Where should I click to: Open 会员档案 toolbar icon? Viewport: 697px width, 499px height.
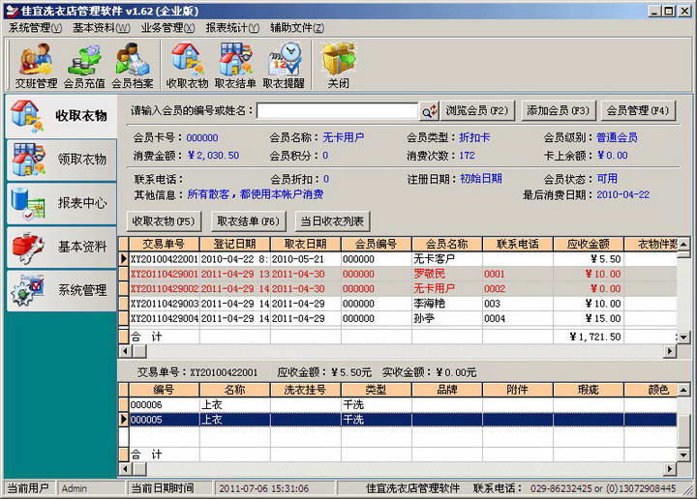tap(132, 65)
